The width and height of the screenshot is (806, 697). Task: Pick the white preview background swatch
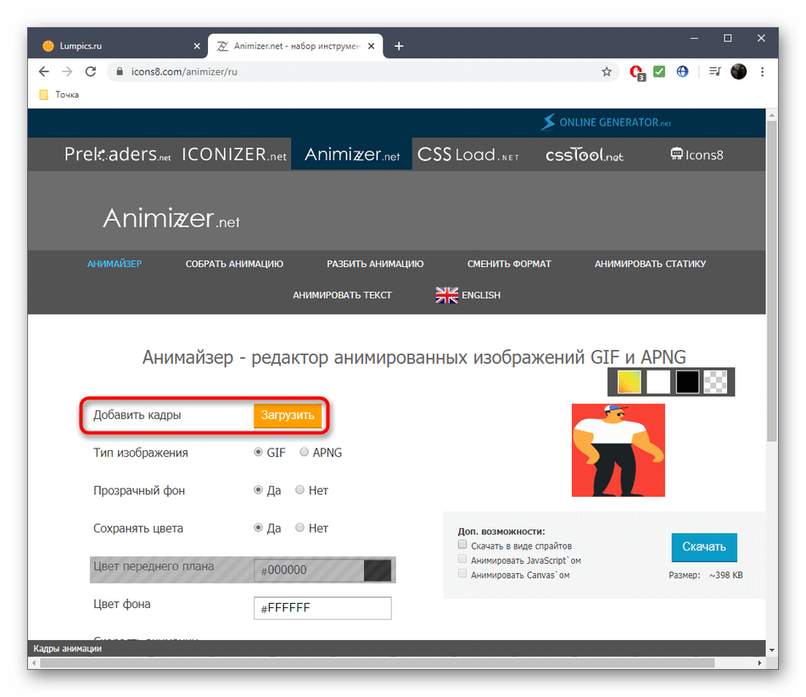tap(658, 382)
